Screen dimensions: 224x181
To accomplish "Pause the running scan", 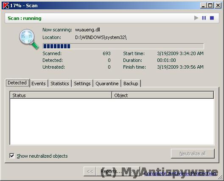I will [204, 18].
